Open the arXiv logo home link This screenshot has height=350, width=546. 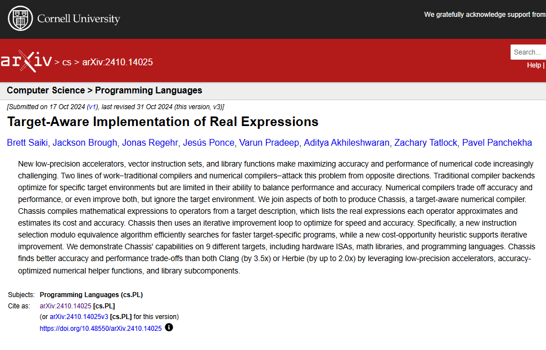point(26,61)
